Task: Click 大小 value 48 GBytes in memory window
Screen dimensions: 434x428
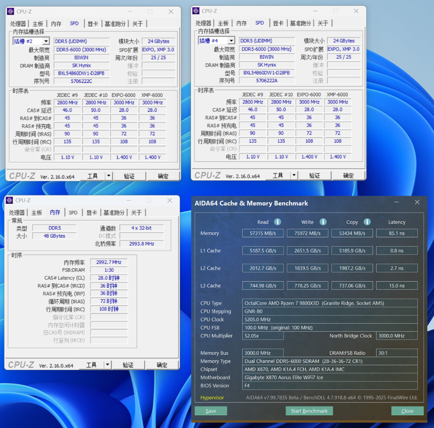Action: (54, 236)
